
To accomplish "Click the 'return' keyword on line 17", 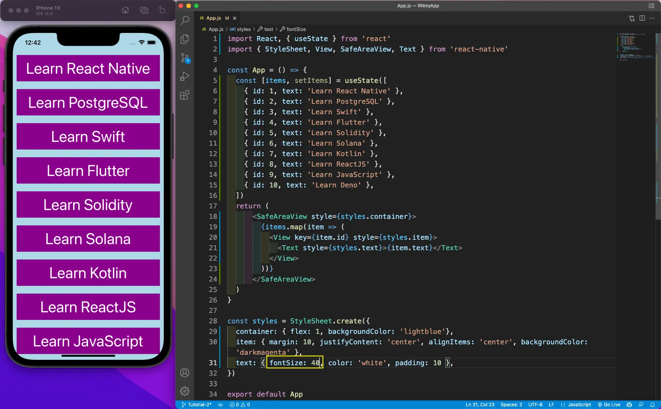I will [248, 206].
